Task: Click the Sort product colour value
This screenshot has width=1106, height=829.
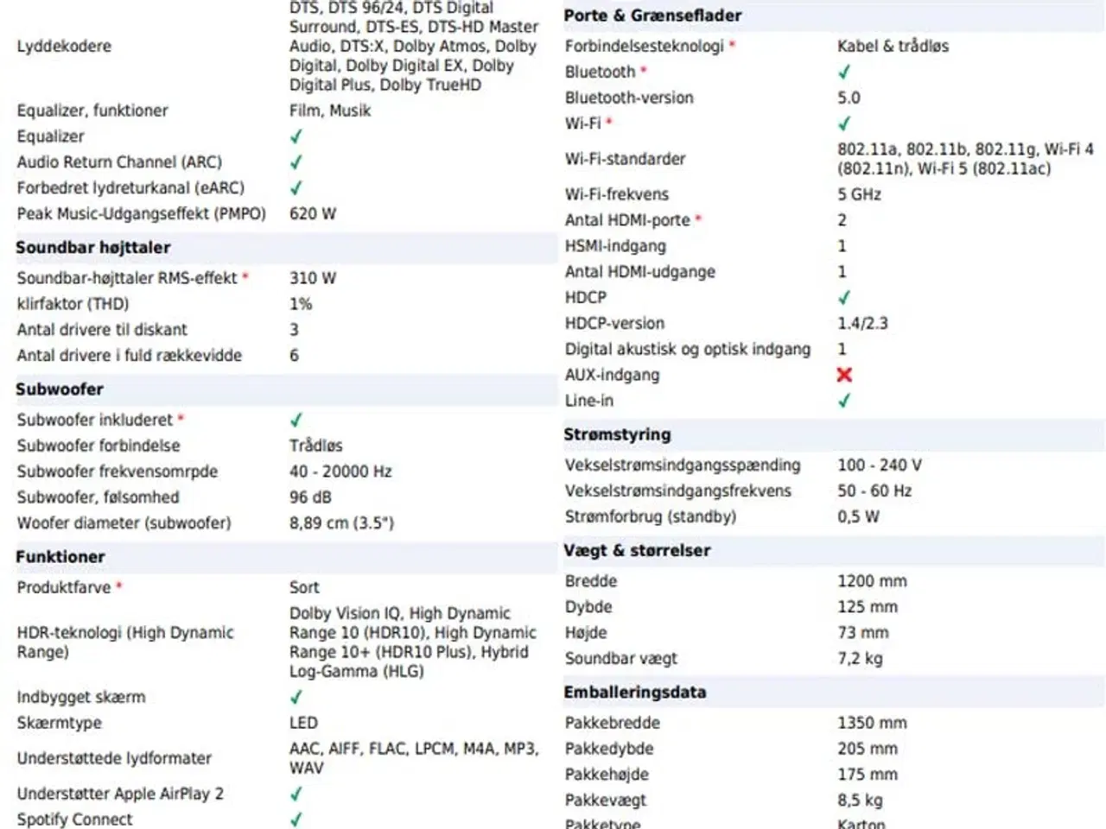Action: coord(304,587)
